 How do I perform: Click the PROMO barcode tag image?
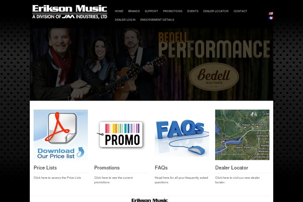[121, 135]
